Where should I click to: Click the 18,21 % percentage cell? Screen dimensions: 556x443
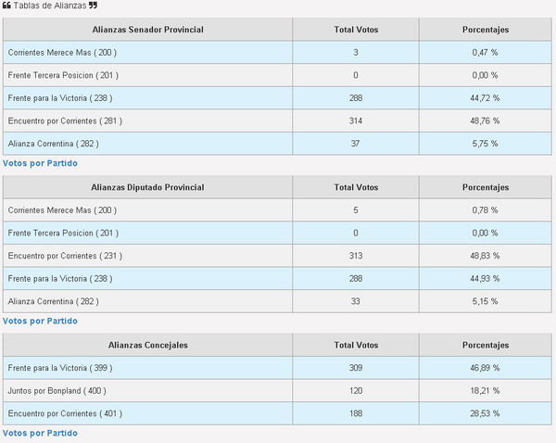[x=486, y=390]
